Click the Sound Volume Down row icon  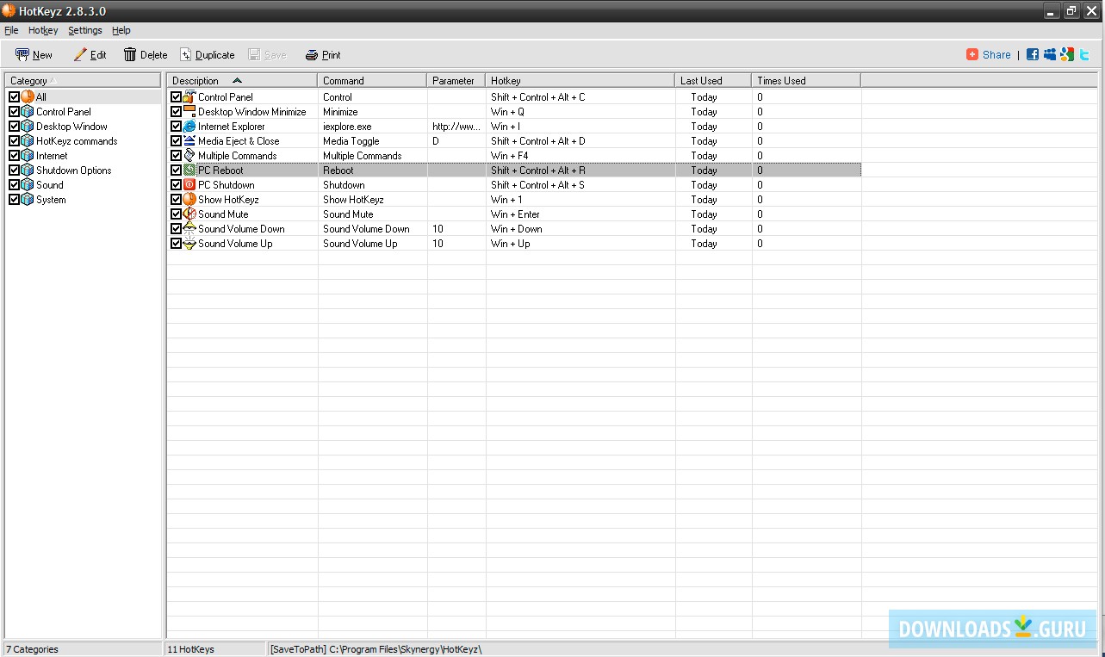click(x=189, y=229)
